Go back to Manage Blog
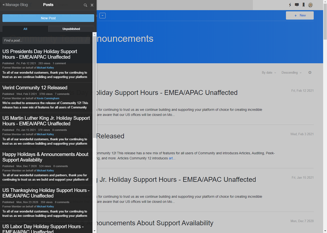 [x=15, y=5]
